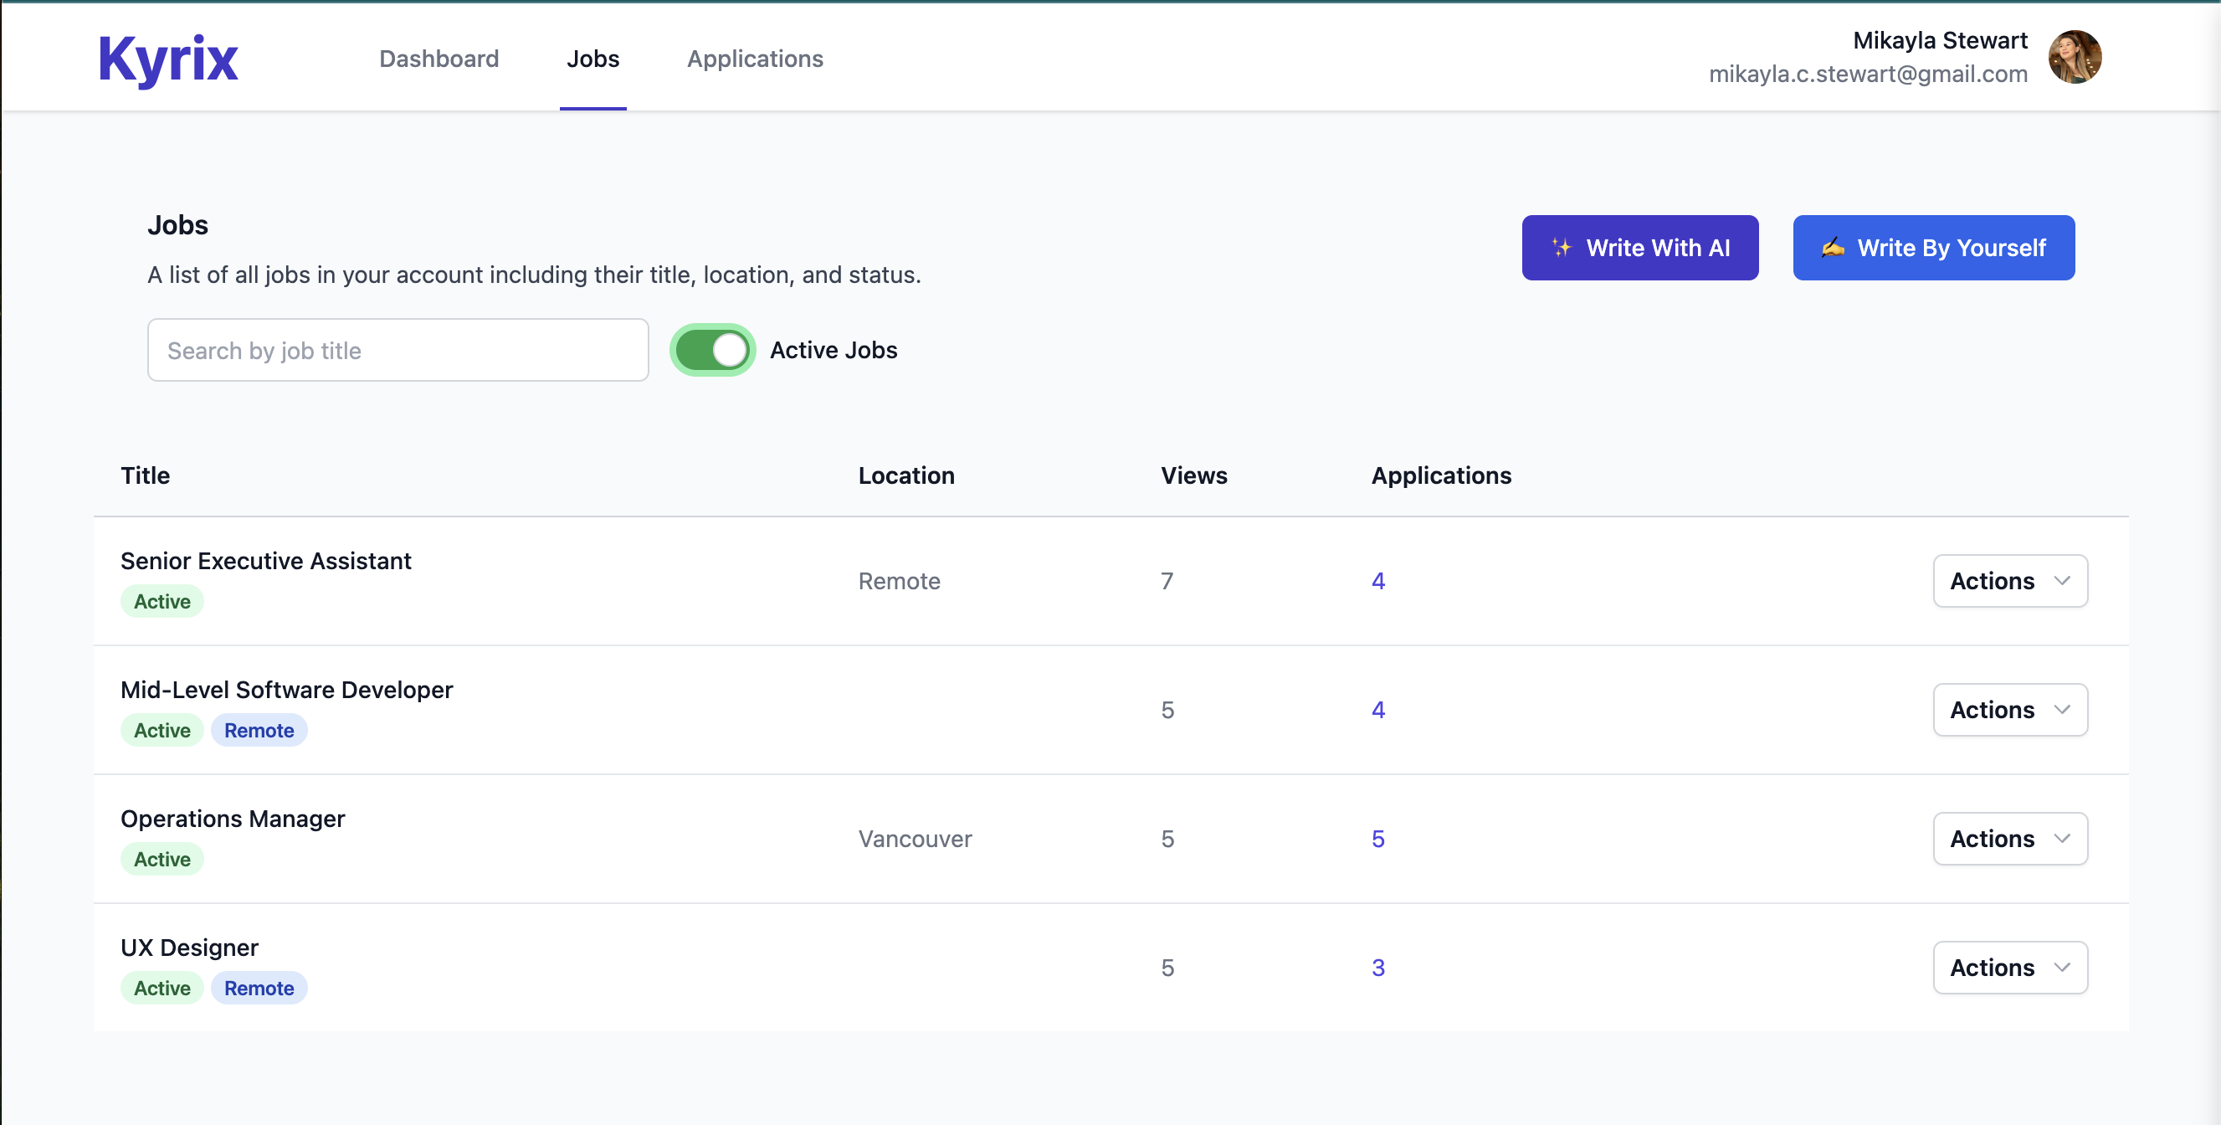The height and width of the screenshot is (1125, 2221).
Task: Click the Write With AI button
Action: [1639, 249]
